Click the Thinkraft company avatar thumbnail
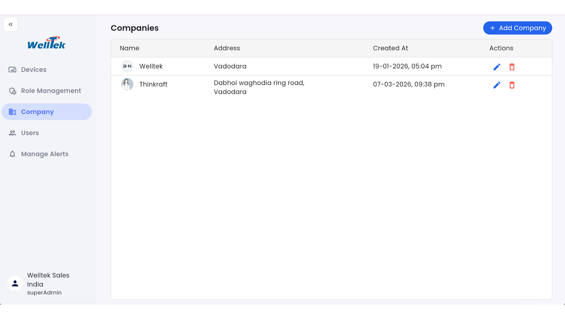Screen dimensions: 565x318 (127, 84)
